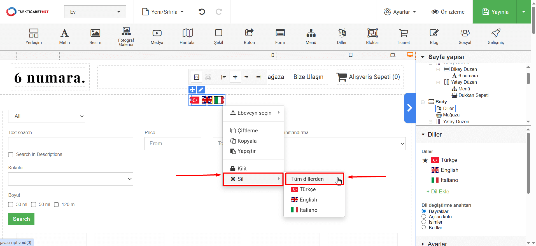Choose Tüm dillerden in the submenu
The width and height of the screenshot is (536, 246).
click(x=307, y=179)
